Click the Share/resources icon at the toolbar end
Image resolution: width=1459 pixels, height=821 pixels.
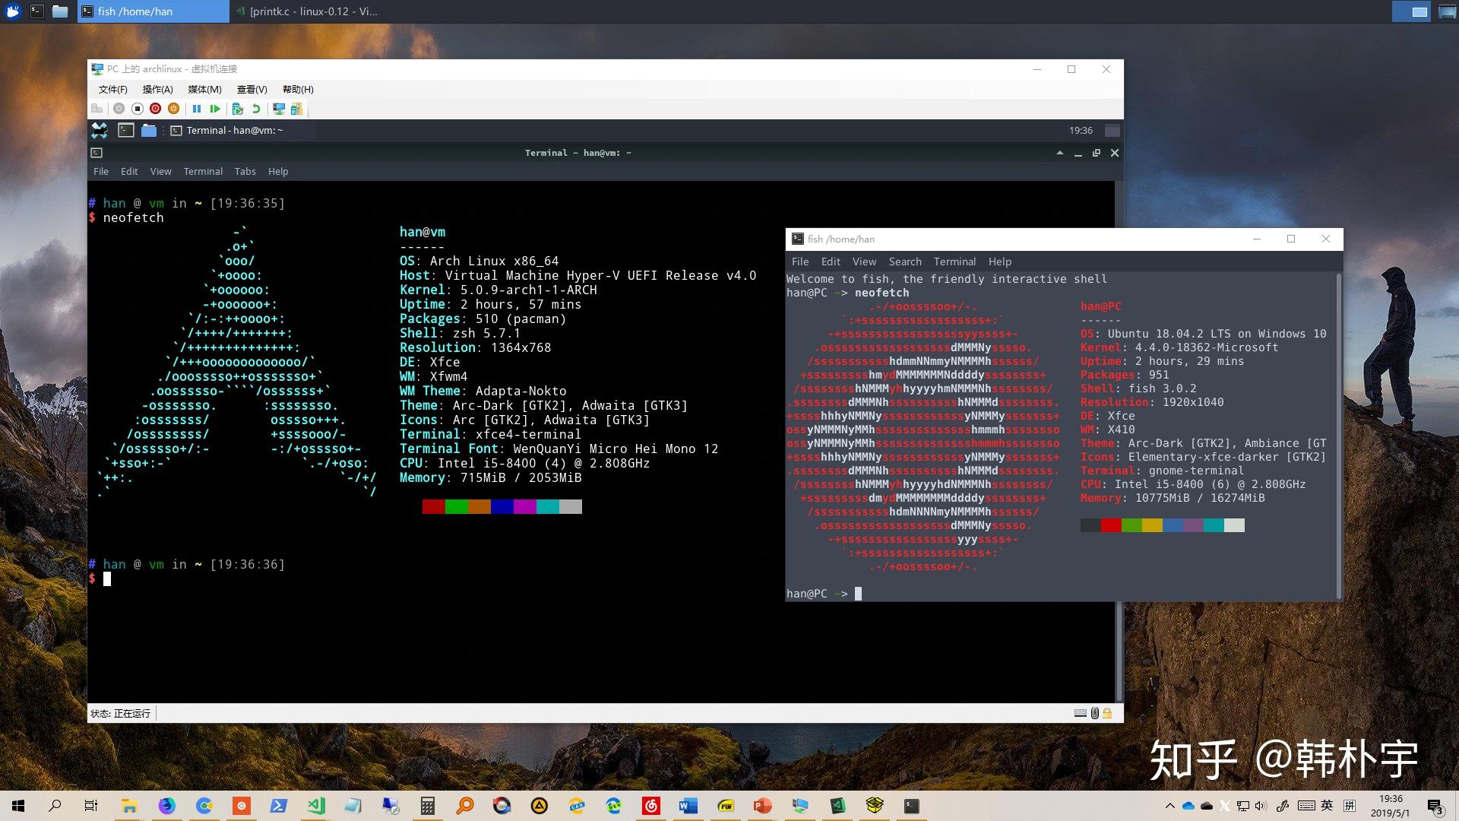pos(296,109)
